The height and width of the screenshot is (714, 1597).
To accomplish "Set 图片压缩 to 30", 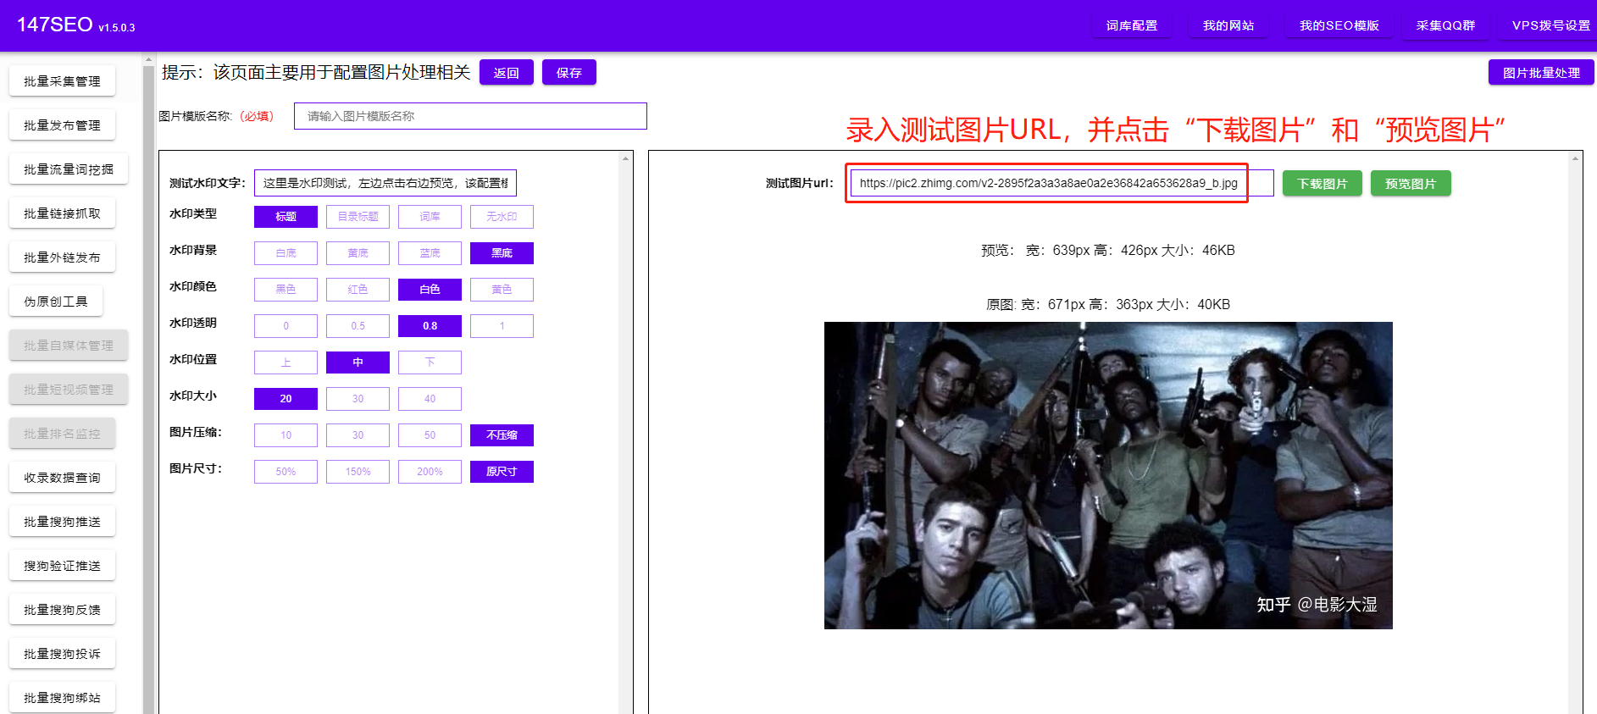I will tap(358, 435).
